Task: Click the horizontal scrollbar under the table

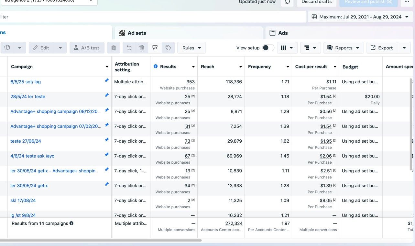Action: coord(101,241)
